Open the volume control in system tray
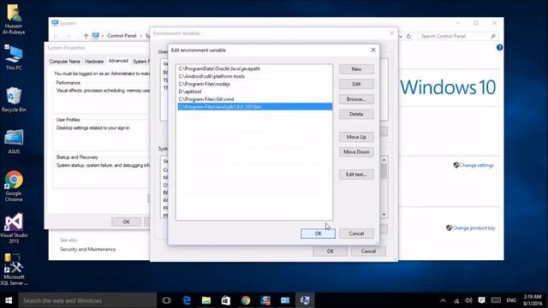The width and height of the screenshot is (548, 308). coord(468,300)
